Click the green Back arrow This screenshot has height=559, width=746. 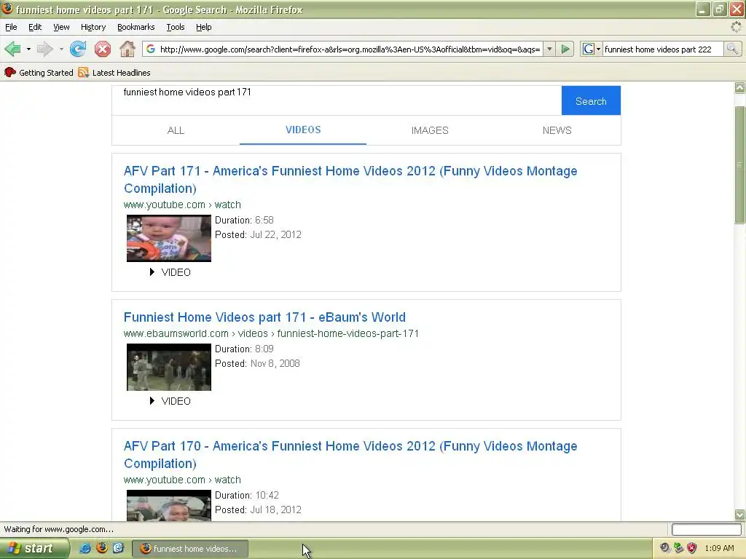pos(13,49)
